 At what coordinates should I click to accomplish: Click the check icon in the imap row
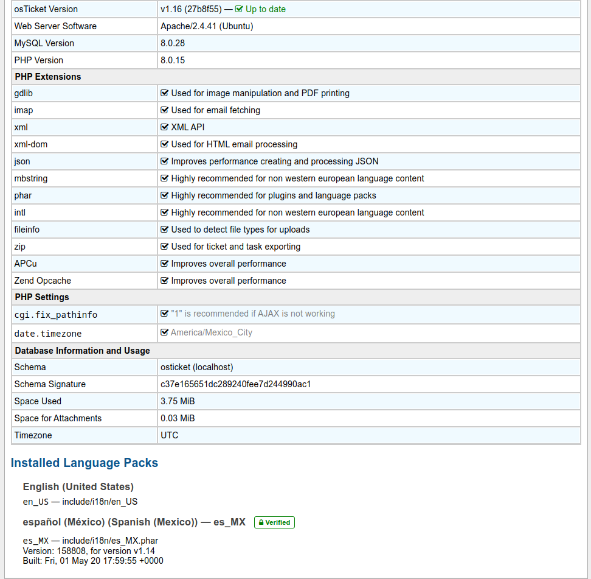(x=164, y=110)
